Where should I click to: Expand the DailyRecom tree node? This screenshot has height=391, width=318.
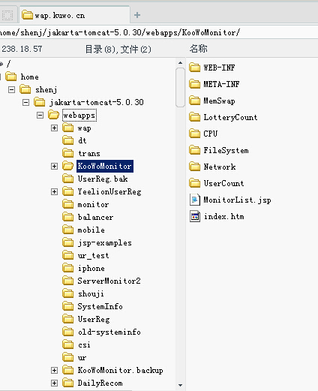(54, 383)
